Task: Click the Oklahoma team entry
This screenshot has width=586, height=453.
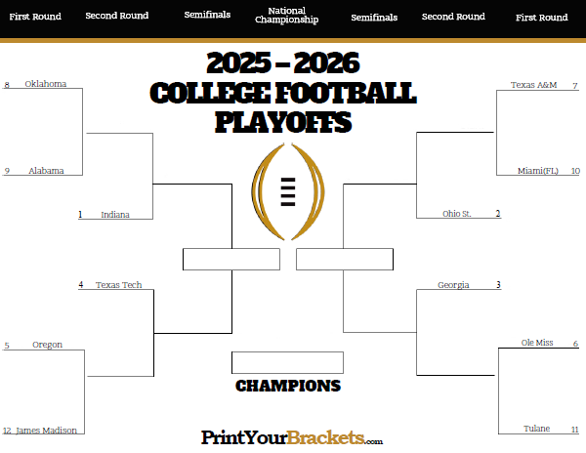Action: [46, 84]
